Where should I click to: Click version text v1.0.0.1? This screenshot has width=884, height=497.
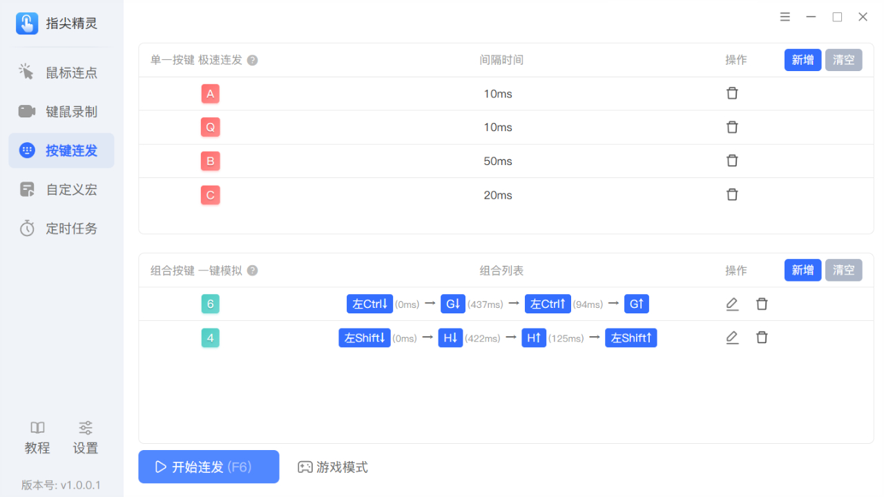pyautogui.click(x=80, y=485)
